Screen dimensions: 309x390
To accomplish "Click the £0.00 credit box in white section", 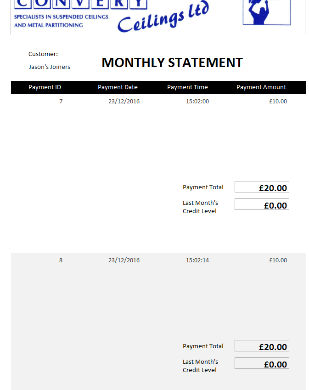I will point(262,204).
